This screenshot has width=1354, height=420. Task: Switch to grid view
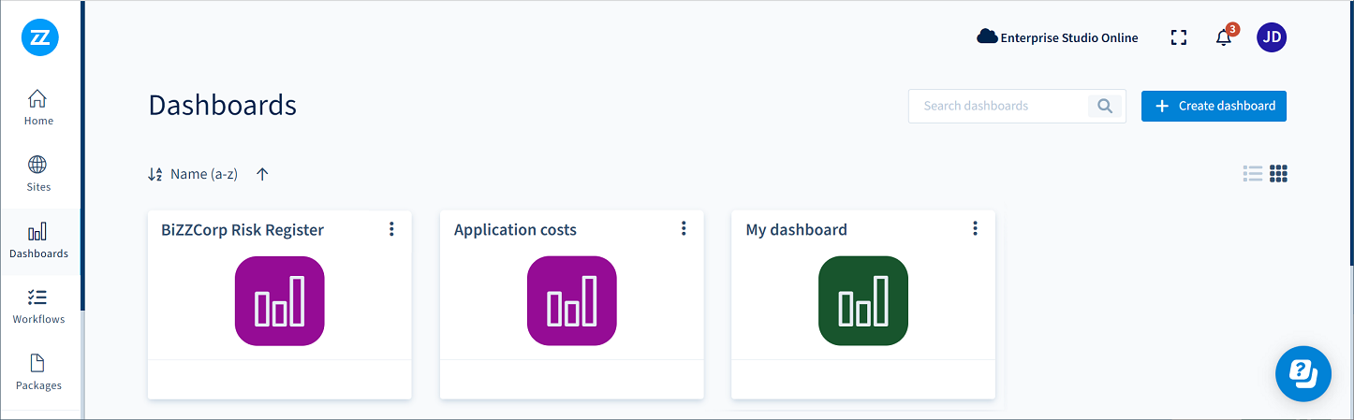click(x=1279, y=173)
